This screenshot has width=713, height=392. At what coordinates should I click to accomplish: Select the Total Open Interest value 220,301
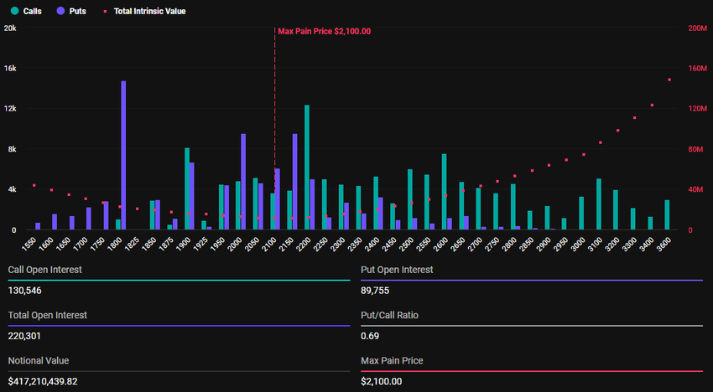click(25, 336)
